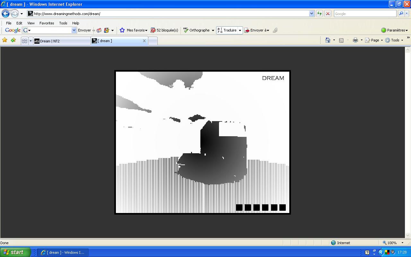This screenshot has width=411, height=257.
Task: Click the Google toolbar logo
Action: click(x=13, y=30)
